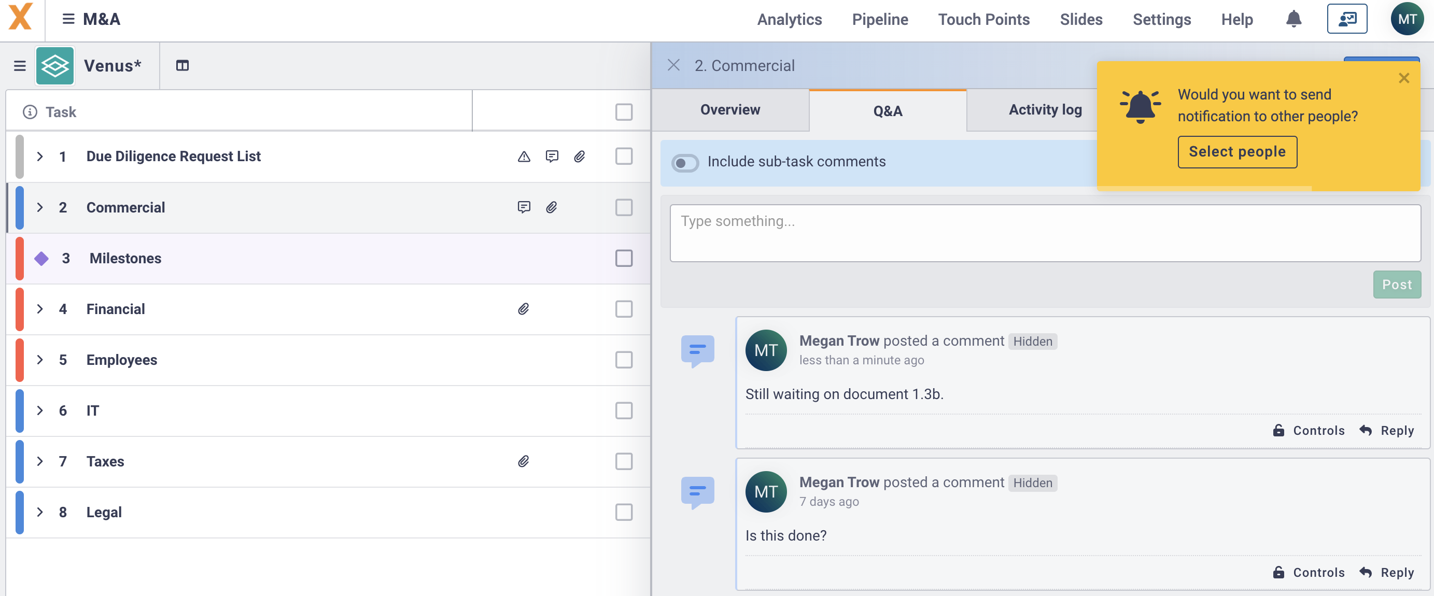This screenshot has height=596, width=1434.
Task: Open Controls on 'Is this done?' comment
Action: point(1308,573)
